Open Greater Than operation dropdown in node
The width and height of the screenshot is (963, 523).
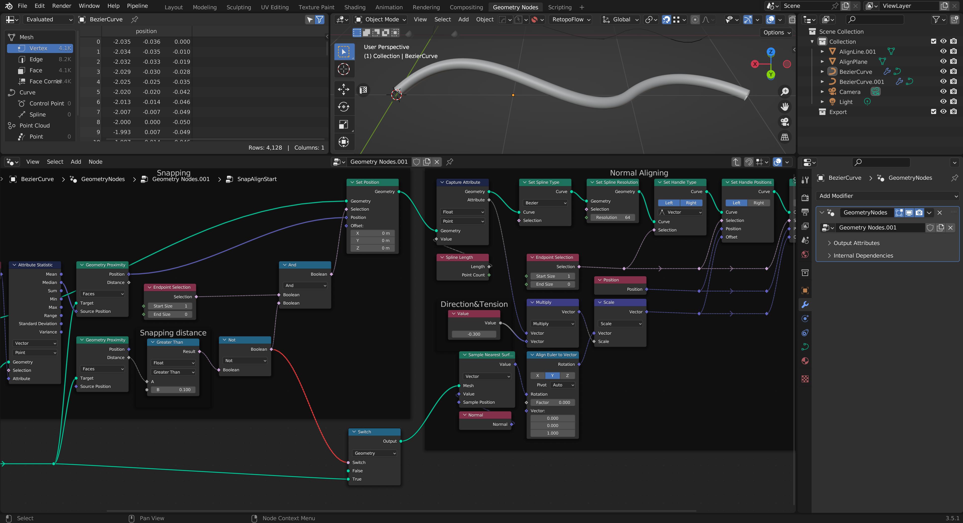point(173,372)
